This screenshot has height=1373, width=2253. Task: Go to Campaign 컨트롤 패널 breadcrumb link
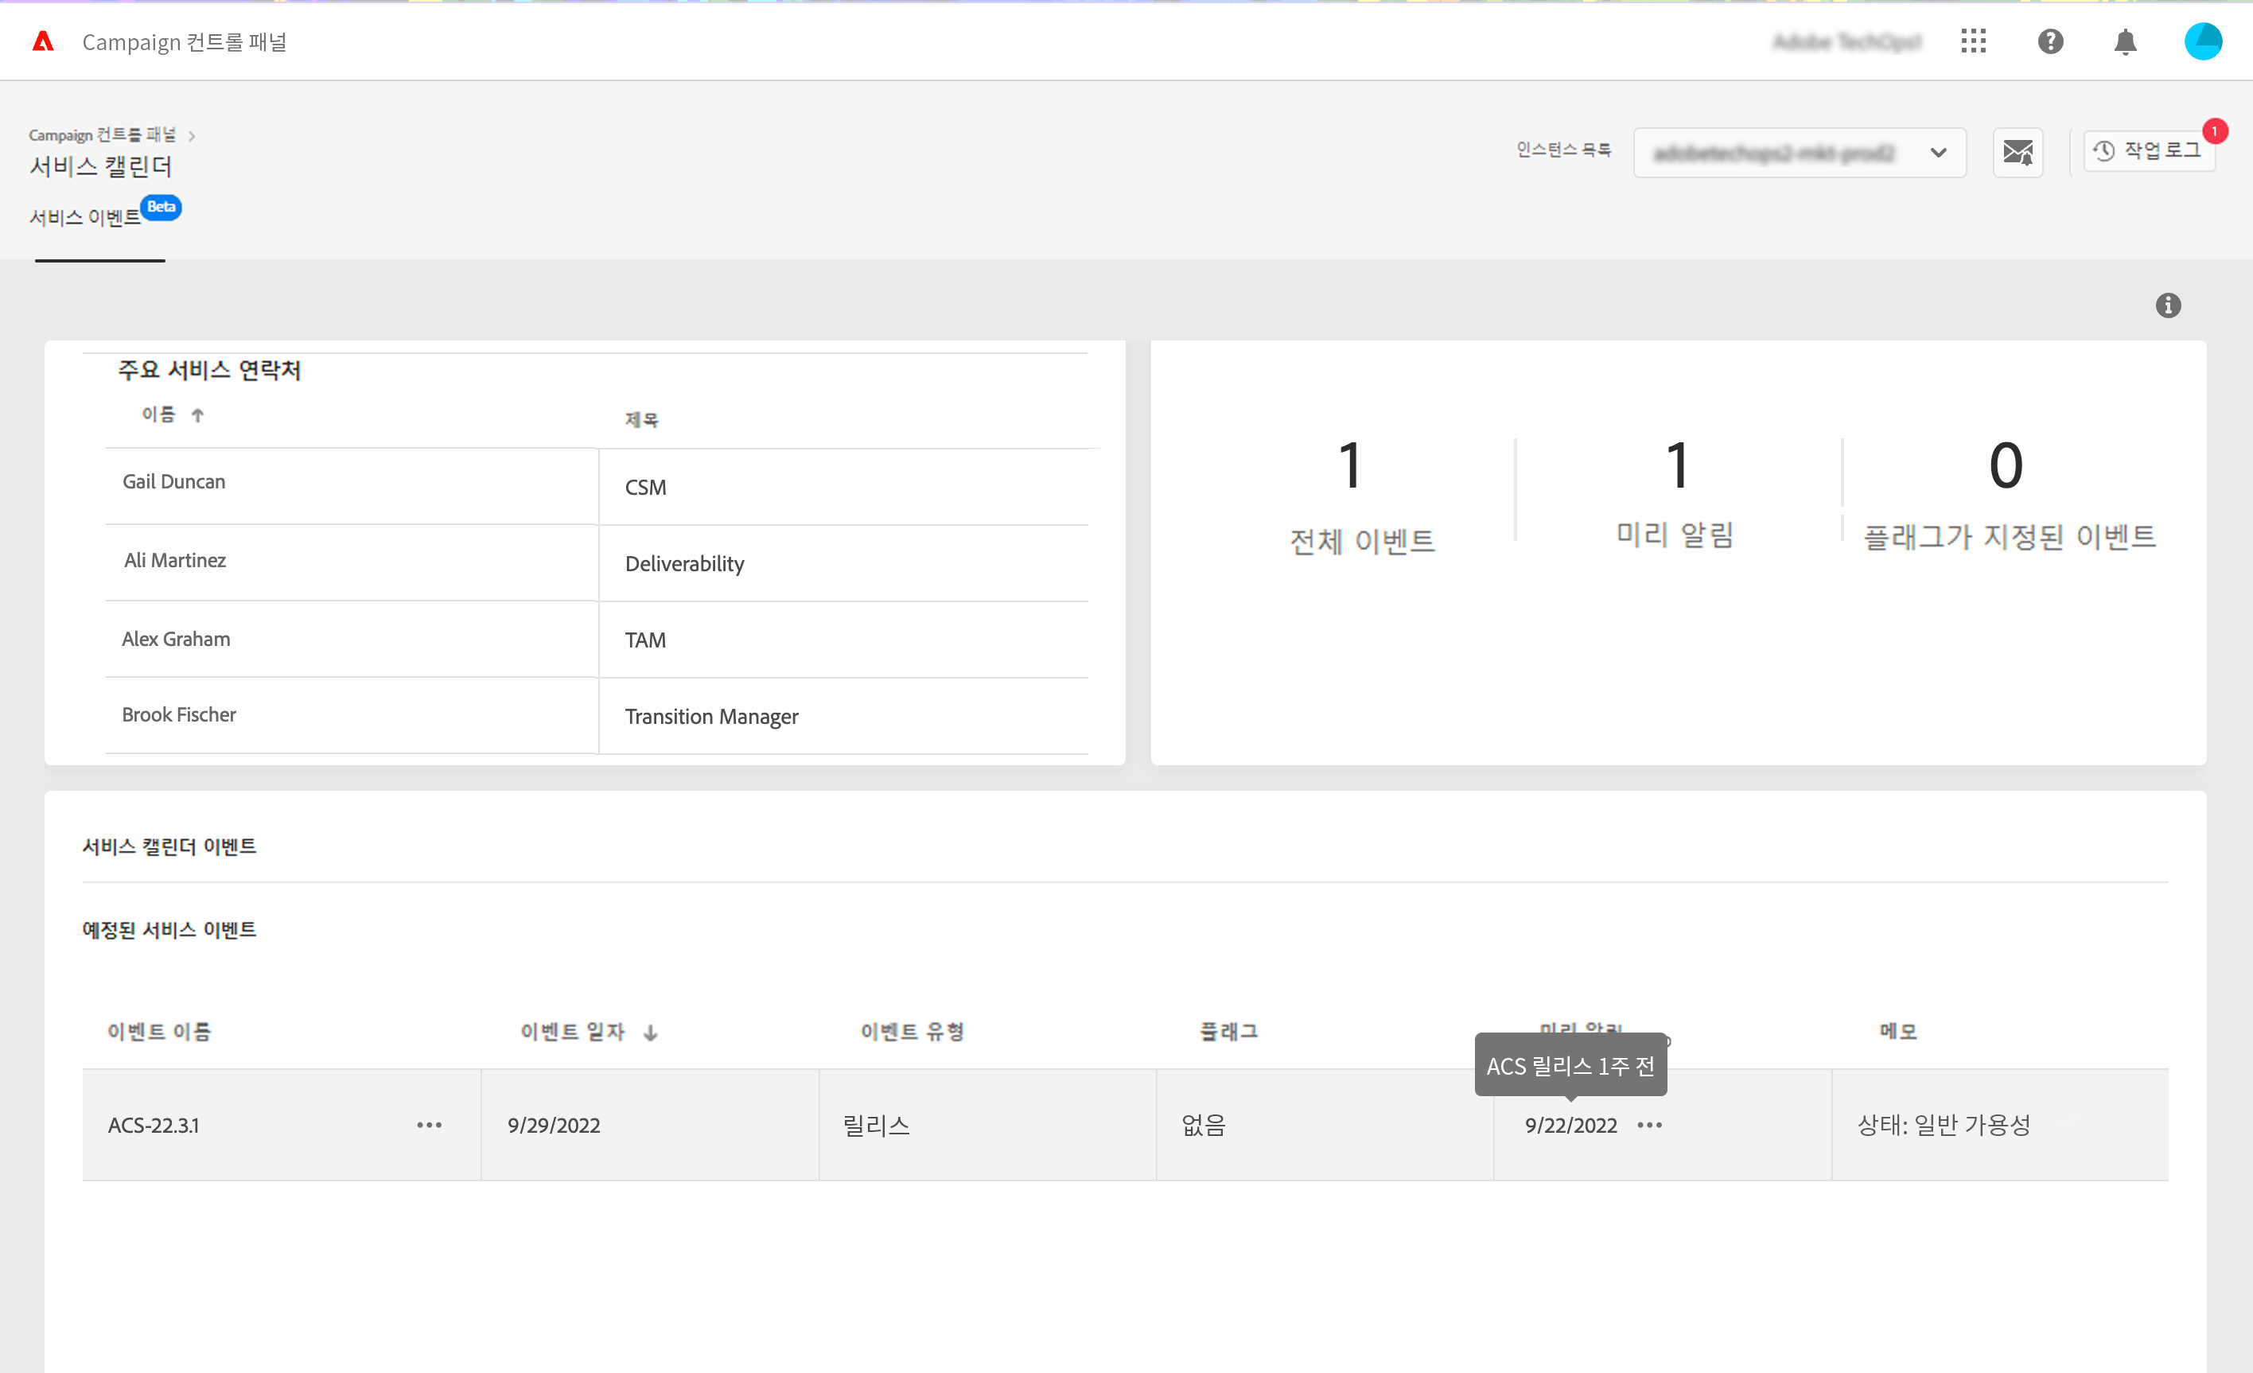102,135
